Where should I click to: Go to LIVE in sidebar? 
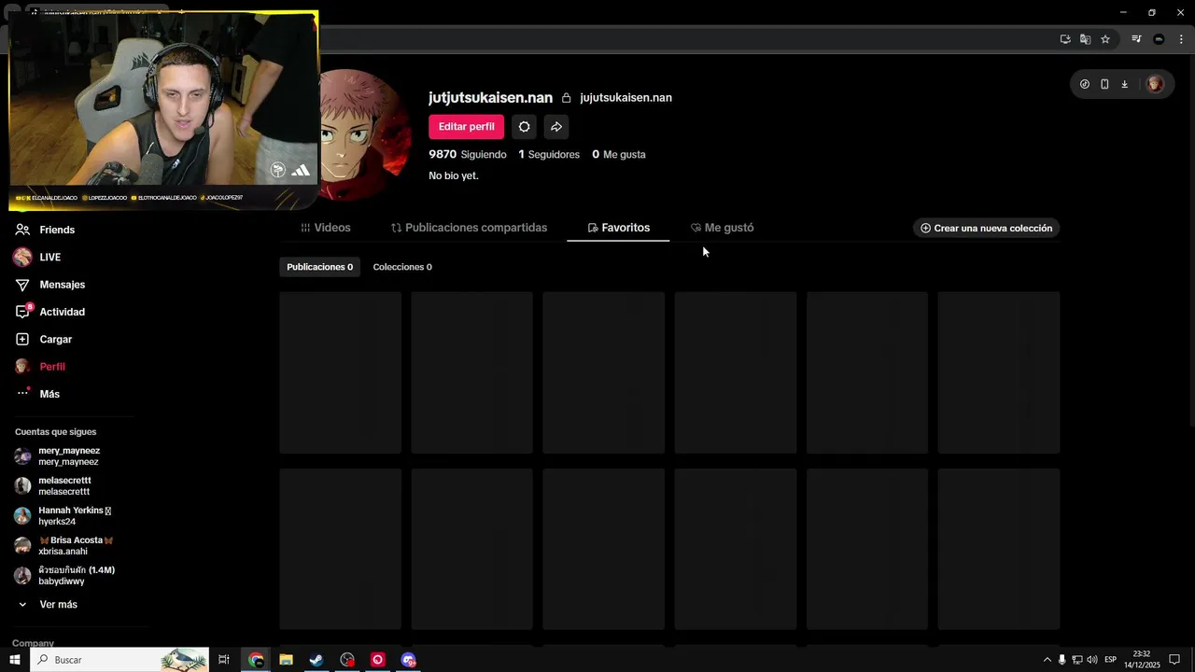pos(37,258)
